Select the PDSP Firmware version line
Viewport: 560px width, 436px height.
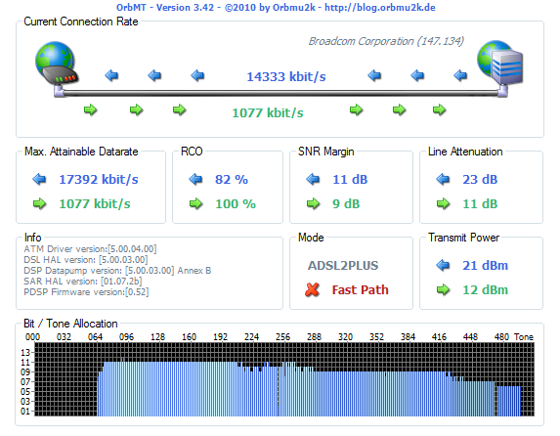click(x=86, y=292)
